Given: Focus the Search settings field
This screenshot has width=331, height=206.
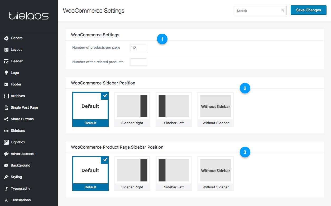Looking at the screenshot, I should (x=260, y=11).
